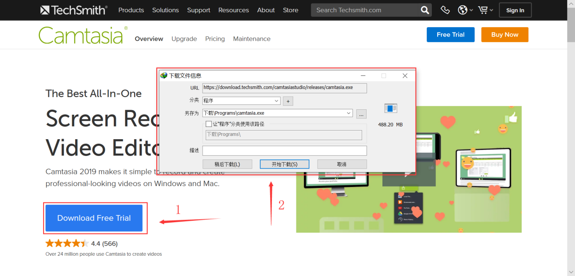
Task: Open the About menu
Action: [x=266, y=10]
